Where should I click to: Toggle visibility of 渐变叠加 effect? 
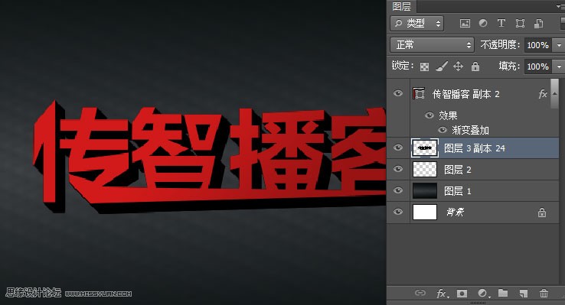443,130
